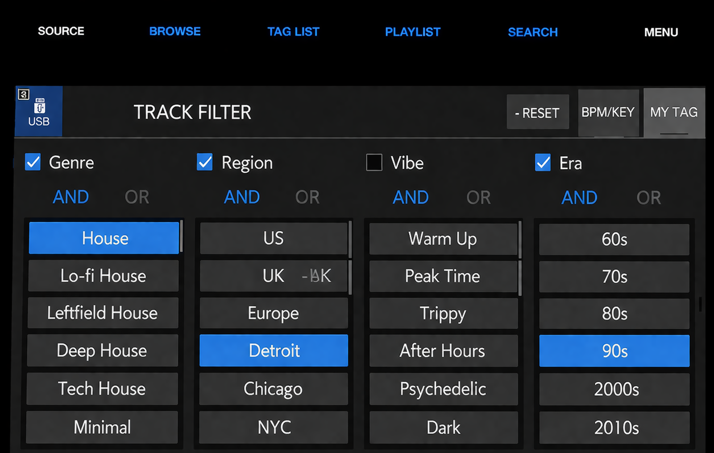Image resolution: width=714 pixels, height=453 pixels.
Task: Uncheck the Genre filter checkbox
Action: pyautogui.click(x=33, y=162)
